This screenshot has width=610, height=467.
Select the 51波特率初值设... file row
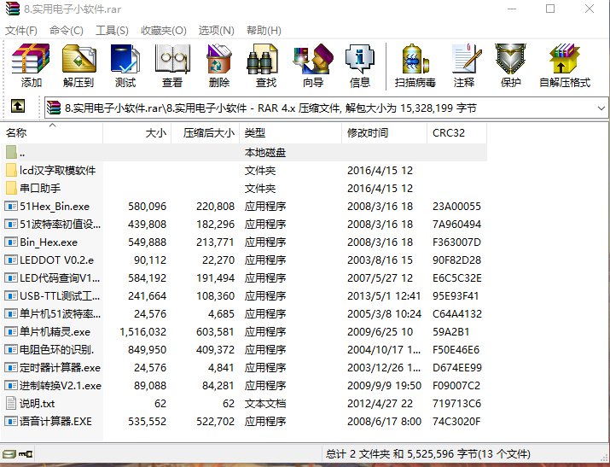click(243, 224)
